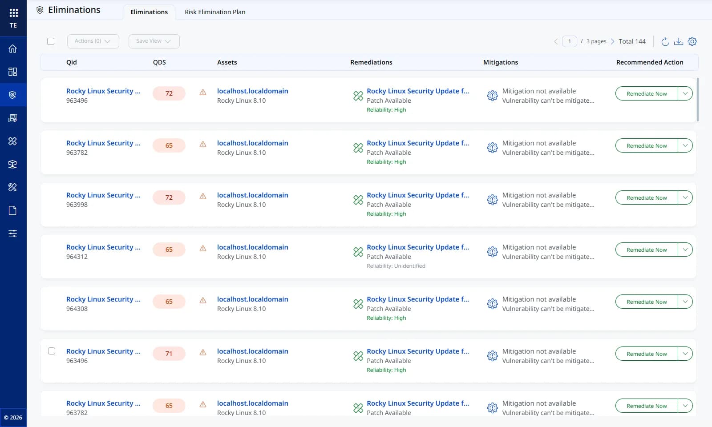
Task: Expand the Save View dropdown
Action: point(154,41)
